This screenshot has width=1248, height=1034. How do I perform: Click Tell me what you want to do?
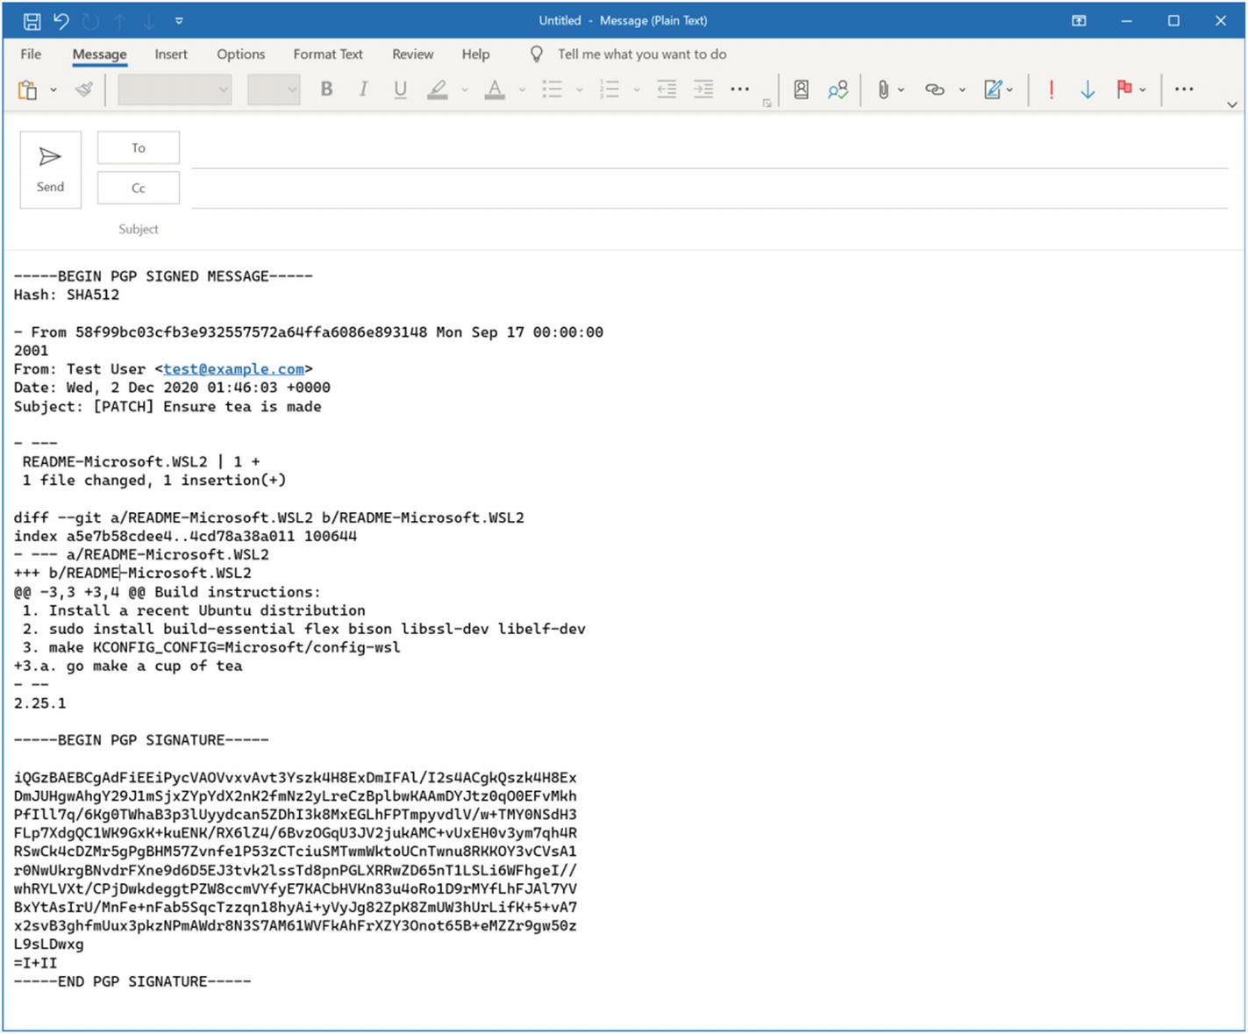coord(642,54)
